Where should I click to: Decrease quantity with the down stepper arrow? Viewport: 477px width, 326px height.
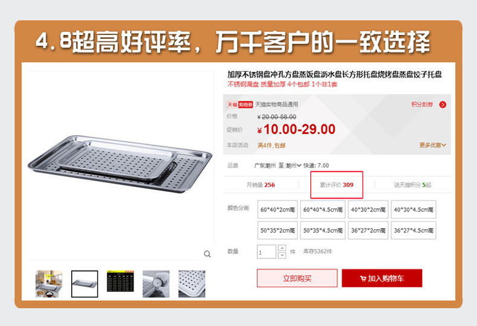coord(282,255)
